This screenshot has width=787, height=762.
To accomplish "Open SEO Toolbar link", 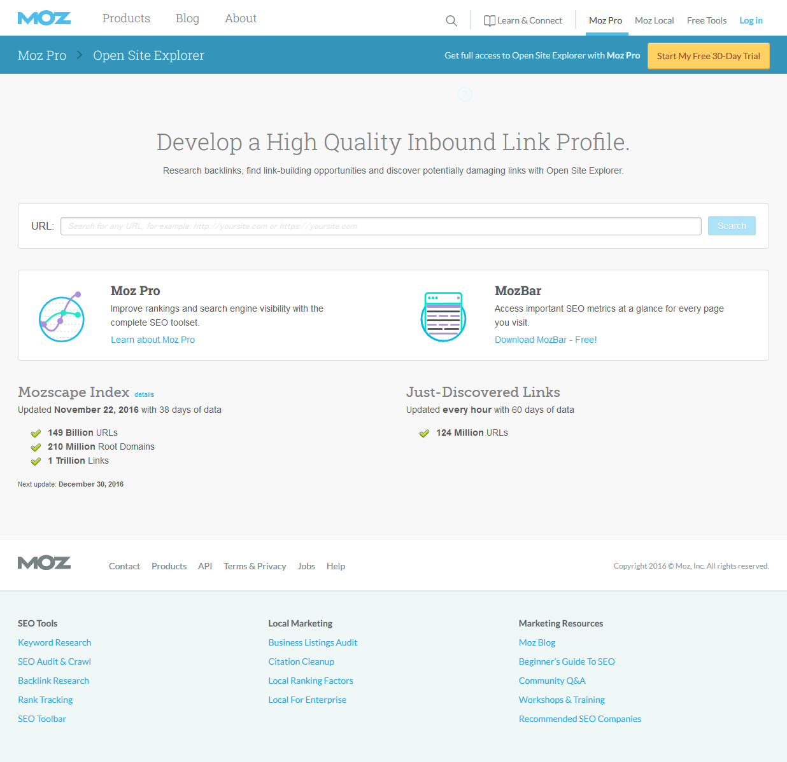I will click(42, 719).
